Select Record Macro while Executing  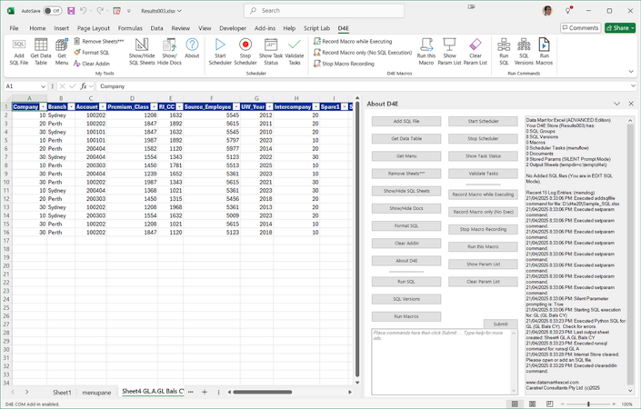click(x=353, y=41)
